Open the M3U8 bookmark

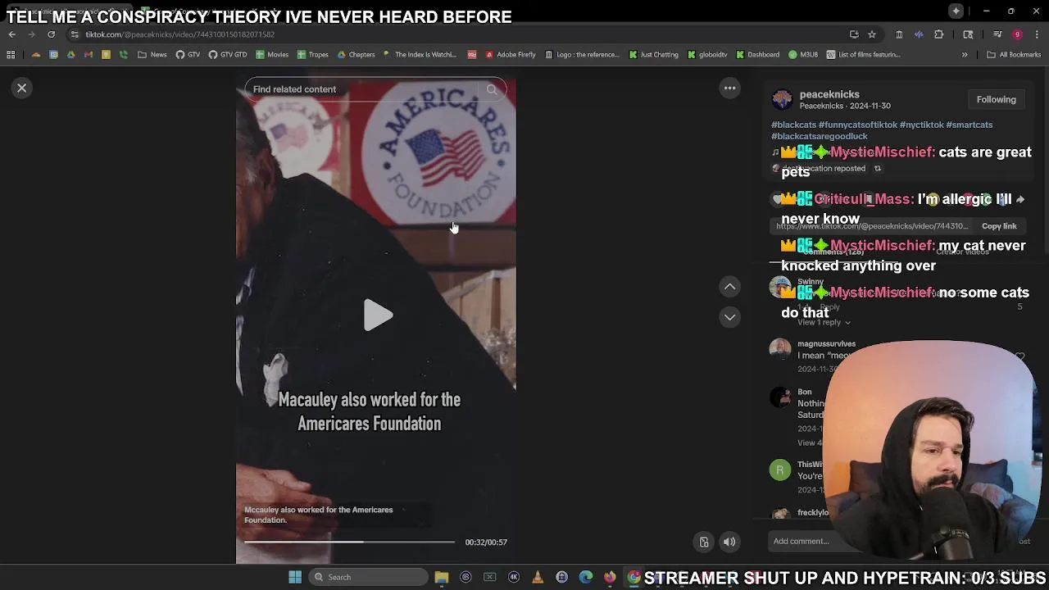pyautogui.click(x=803, y=55)
